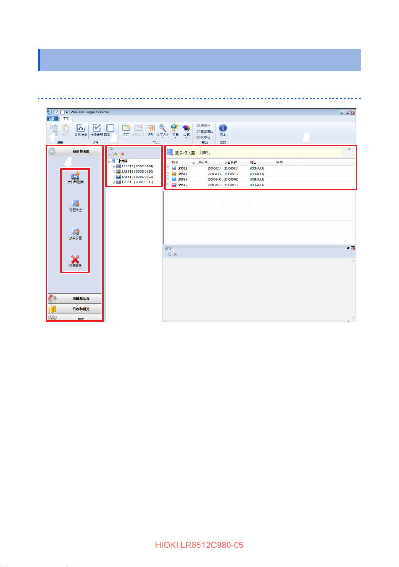Viewport: 399px width, 567px height.
Task: Click the save icon in title bar
Action: coord(50,112)
